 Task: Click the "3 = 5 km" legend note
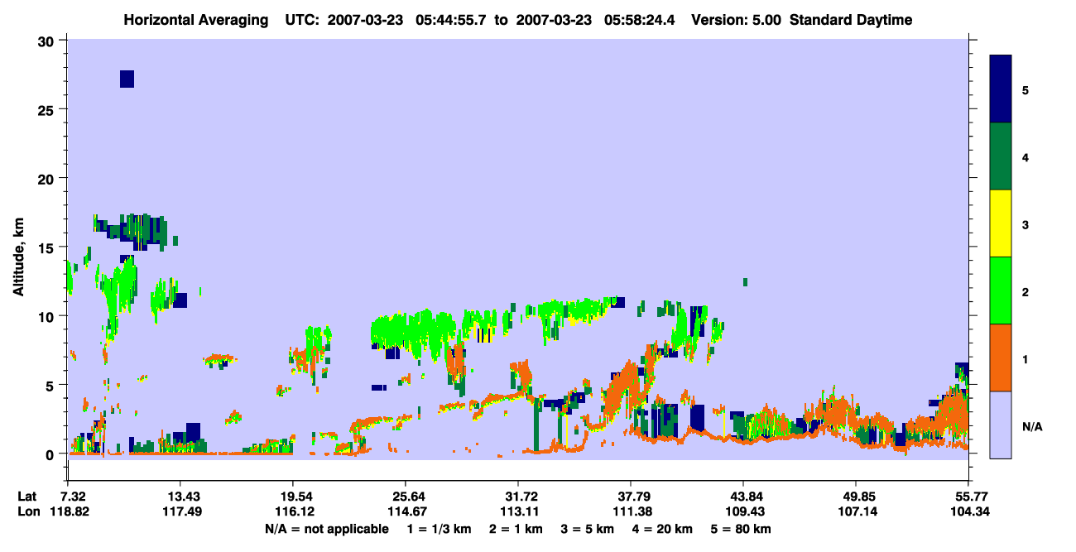pos(587,529)
